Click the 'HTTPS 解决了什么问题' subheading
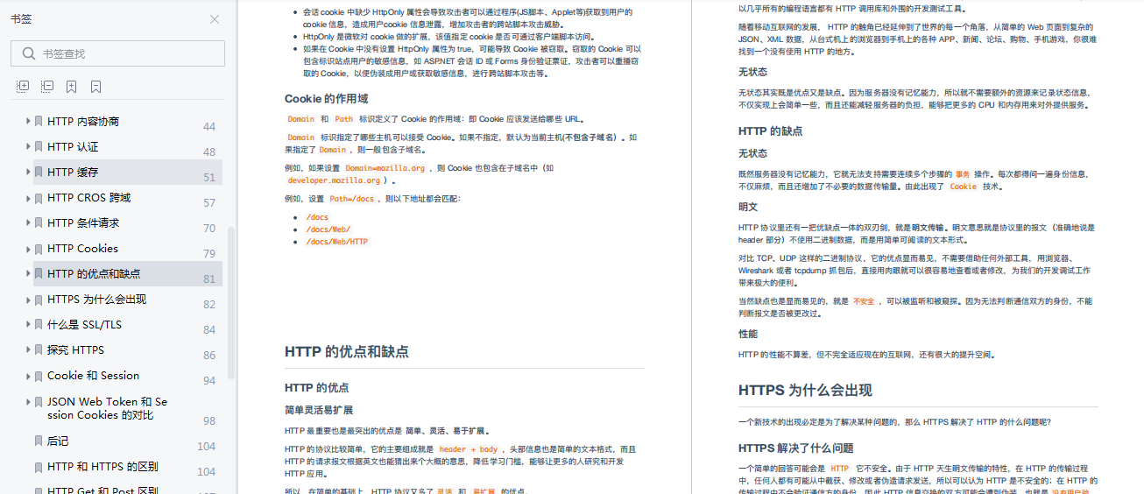Image resolution: width=1144 pixels, height=494 pixels. pyautogui.click(x=796, y=448)
